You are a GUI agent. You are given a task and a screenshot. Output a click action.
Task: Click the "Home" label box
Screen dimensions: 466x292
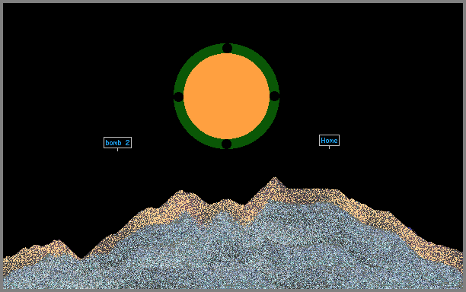(x=329, y=141)
